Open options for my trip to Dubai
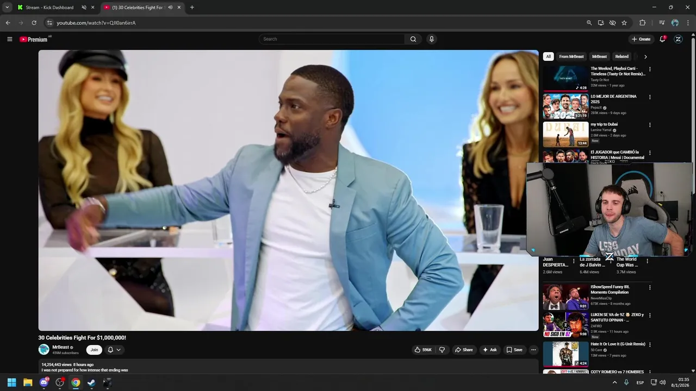 pyautogui.click(x=650, y=125)
